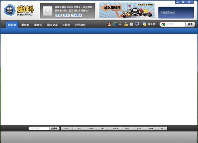Switch to the 看电影 tab
The image size is (198, 143).
click(x=25, y=25)
